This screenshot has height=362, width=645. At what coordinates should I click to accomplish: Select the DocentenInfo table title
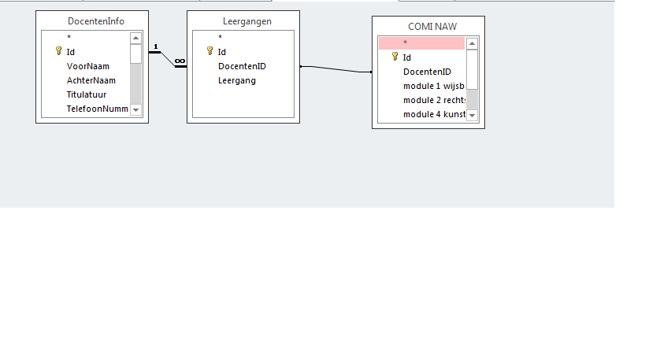pos(96,21)
